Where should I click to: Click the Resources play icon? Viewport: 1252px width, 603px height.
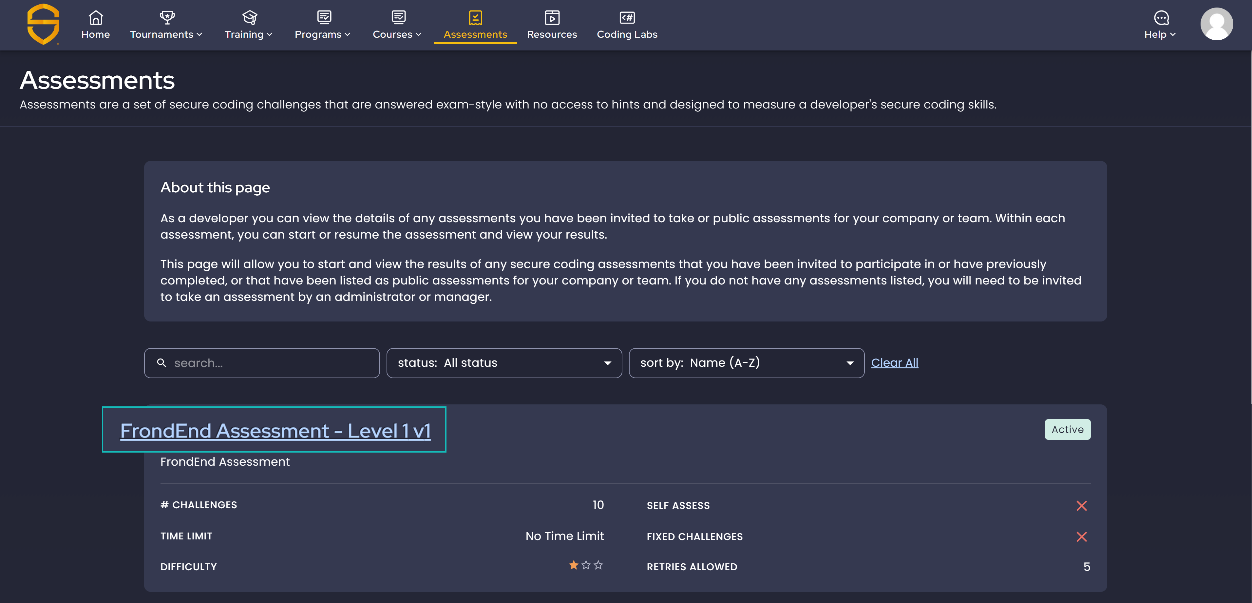tap(552, 17)
